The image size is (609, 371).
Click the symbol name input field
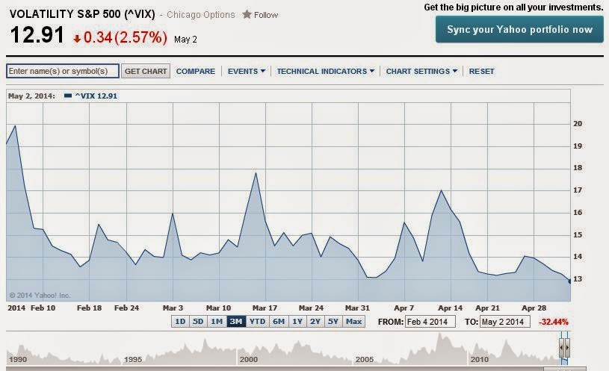[x=63, y=71]
